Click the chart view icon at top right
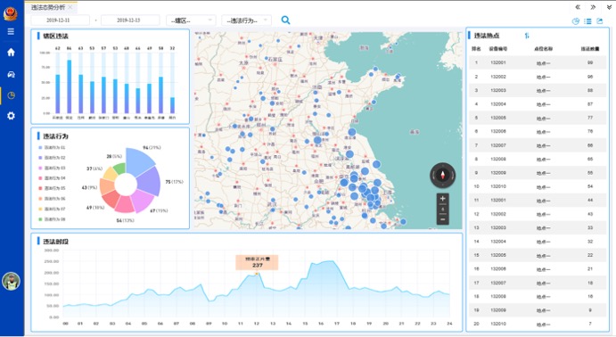Image resolution: width=616 pixels, height=337 pixels. tap(576, 21)
